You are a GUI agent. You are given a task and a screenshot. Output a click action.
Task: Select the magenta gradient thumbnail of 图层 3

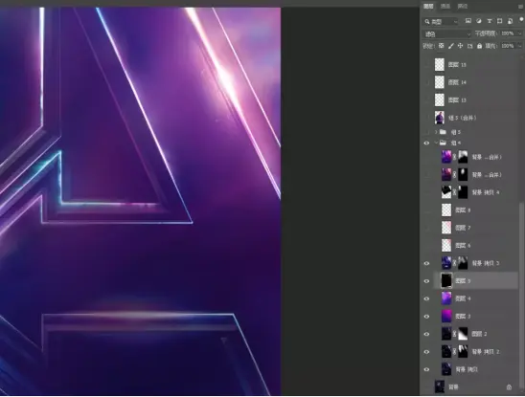(446, 317)
